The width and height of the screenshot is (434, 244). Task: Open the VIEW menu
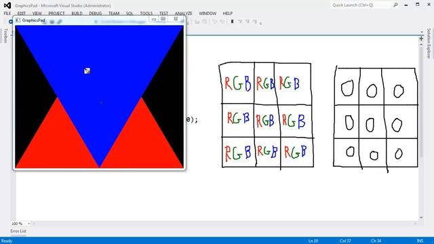tap(37, 14)
